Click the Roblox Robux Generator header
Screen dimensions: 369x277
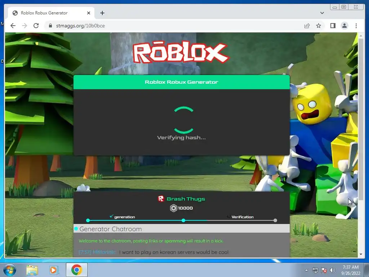(x=182, y=82)
